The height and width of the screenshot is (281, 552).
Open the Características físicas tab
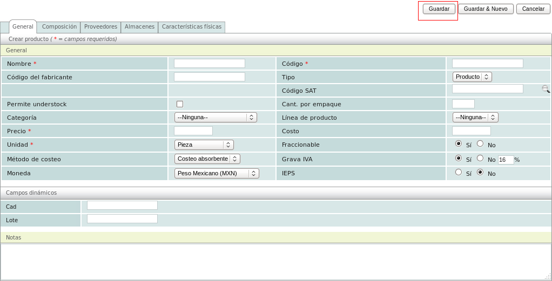click(x=192, y=27)
